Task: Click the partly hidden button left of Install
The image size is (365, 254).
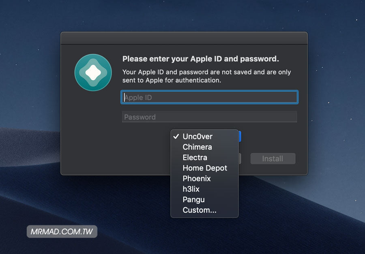Action: pyautogui.click(x=240, y=159)
